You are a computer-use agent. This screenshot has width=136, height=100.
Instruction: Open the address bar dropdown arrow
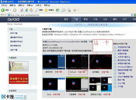[x=132, y=15]
